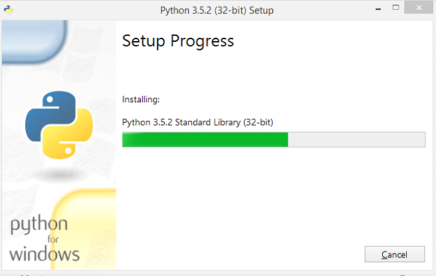
Task: Minimize the Python Setup window
Action: tap(378, 9)
